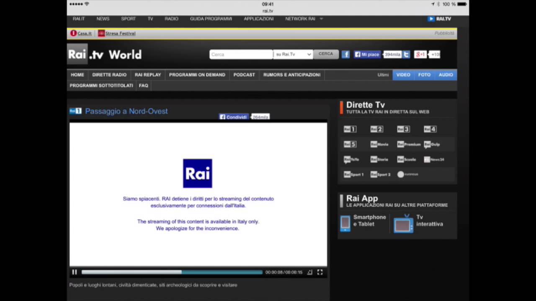Click RADIO in top navigation
Viewport: 536px width, 301px height.
pos(171,19)
